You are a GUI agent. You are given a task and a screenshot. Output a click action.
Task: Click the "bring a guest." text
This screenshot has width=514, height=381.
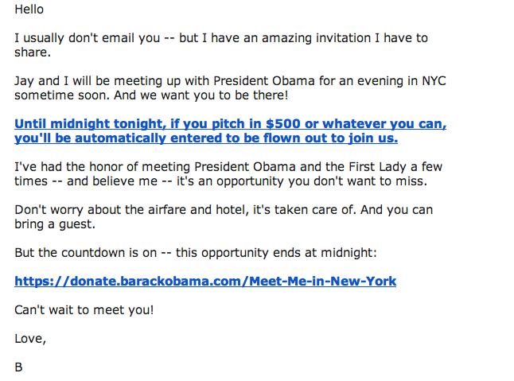55,224
